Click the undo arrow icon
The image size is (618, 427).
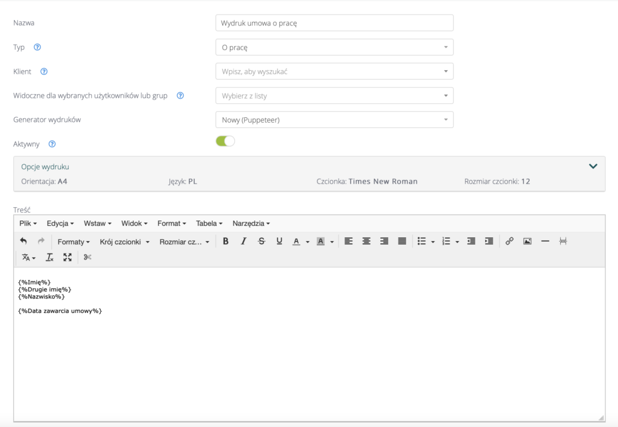tap(24, 241)
